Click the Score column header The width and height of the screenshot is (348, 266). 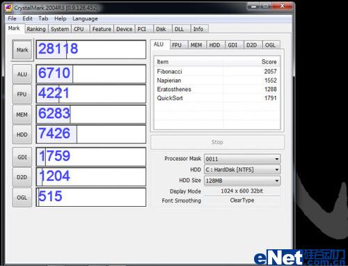click(251, 62)
